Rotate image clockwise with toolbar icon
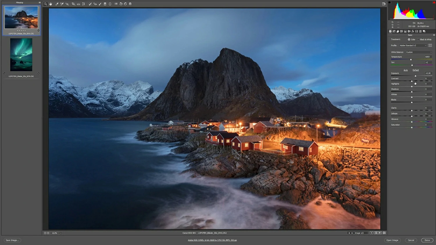The image size is (436, 245). 125,4
